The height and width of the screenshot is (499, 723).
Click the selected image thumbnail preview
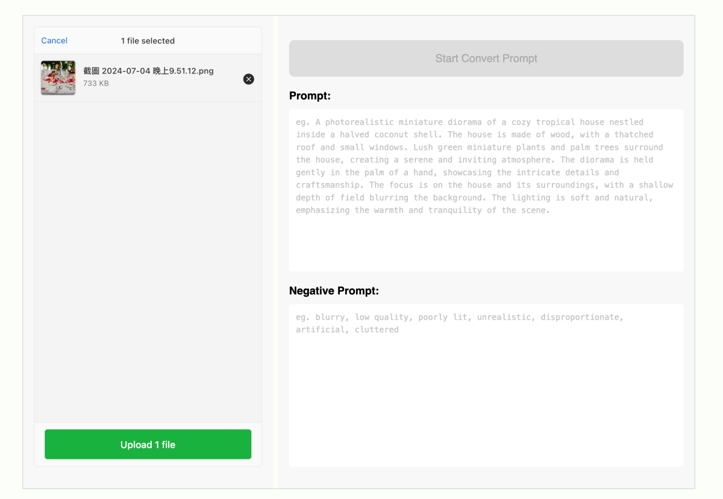click(58, 78)
